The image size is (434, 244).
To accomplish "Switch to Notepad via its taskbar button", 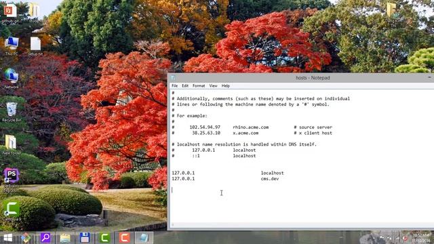I will (x=144, y=238).
